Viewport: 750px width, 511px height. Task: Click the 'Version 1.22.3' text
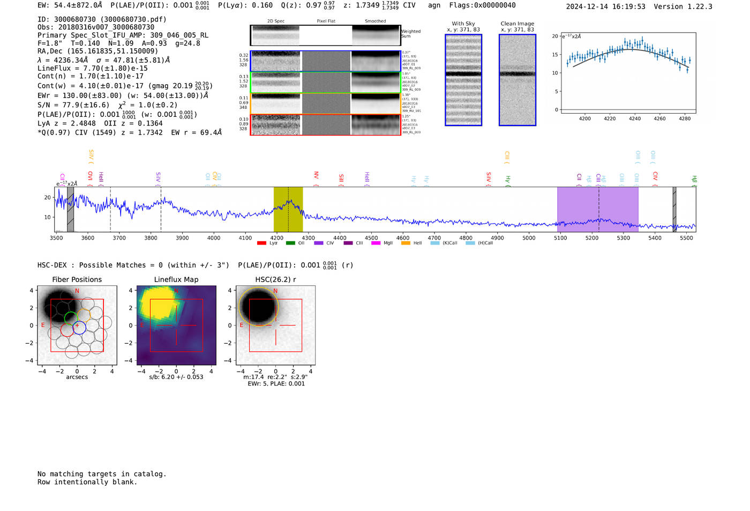coord(683,6)
